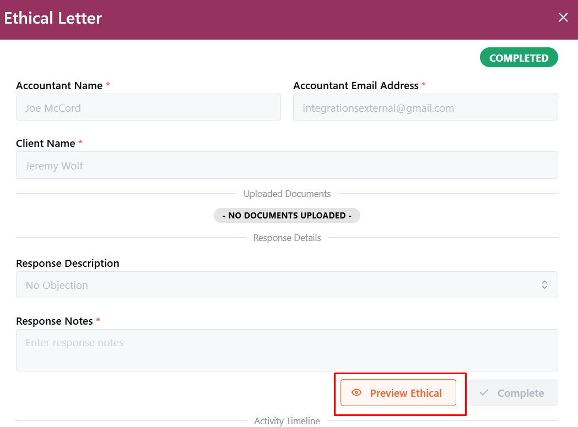Close the Ethical Letter dialog
This screenshot has height=427, width=578.
pyautogui.click(x=563, y=18)
